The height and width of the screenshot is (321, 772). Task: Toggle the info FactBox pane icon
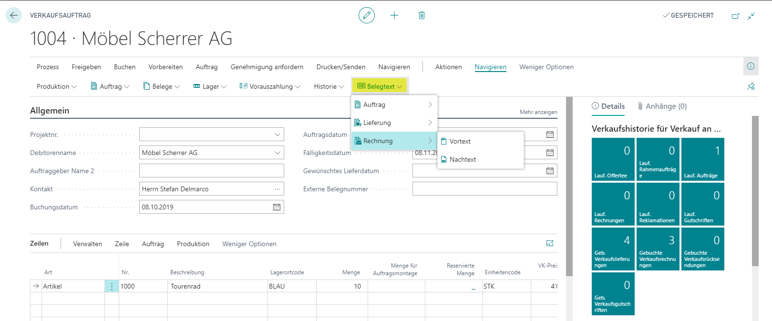751,66
